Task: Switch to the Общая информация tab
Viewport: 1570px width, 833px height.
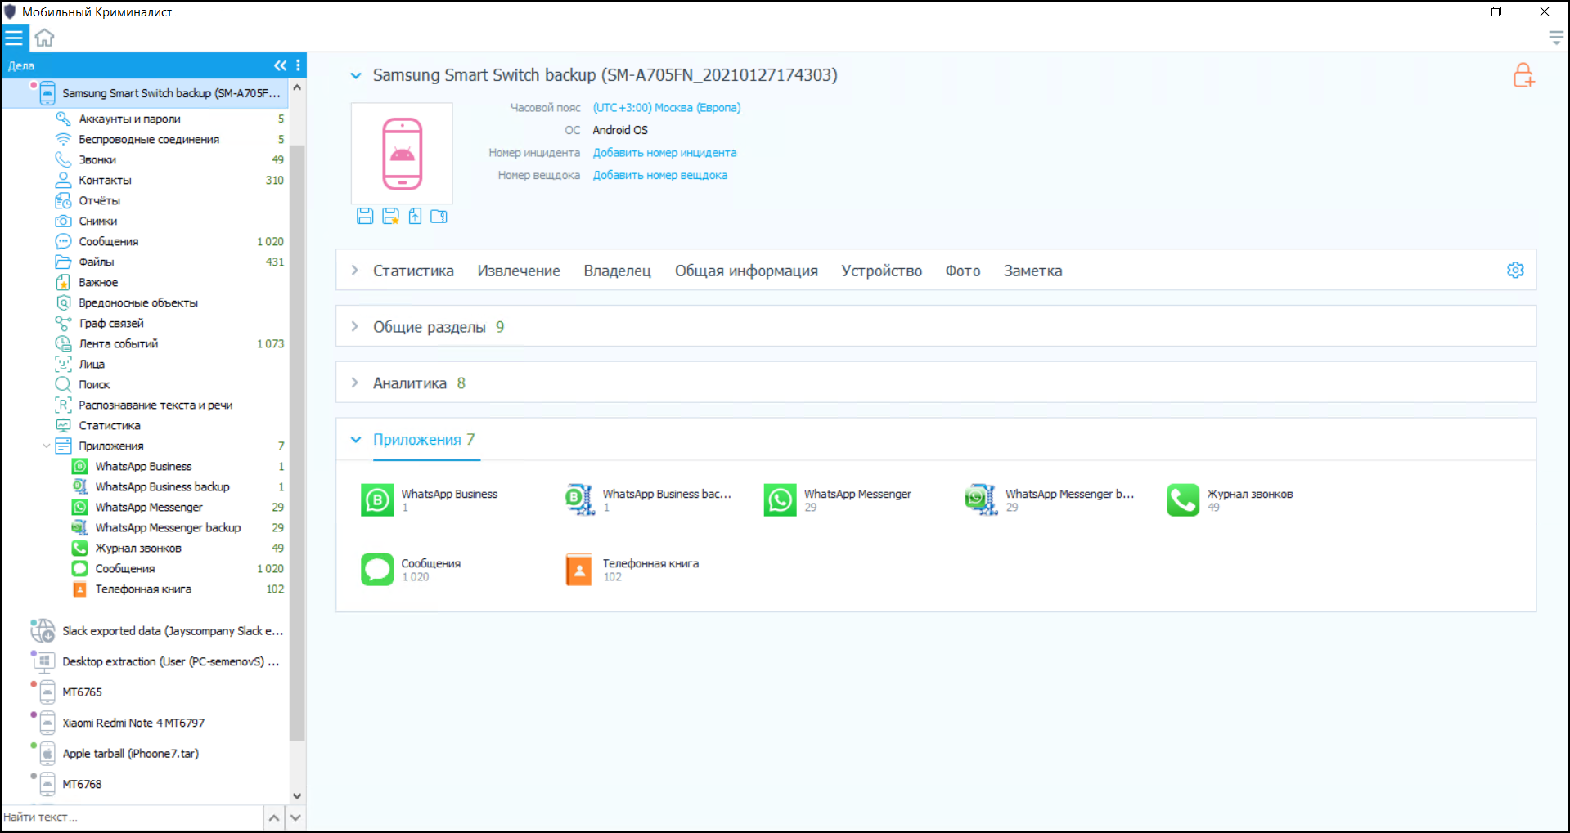Action: [x=746, y=271]
